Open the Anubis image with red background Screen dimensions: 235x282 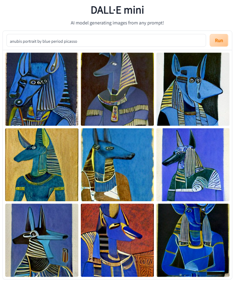pos(117,240)
